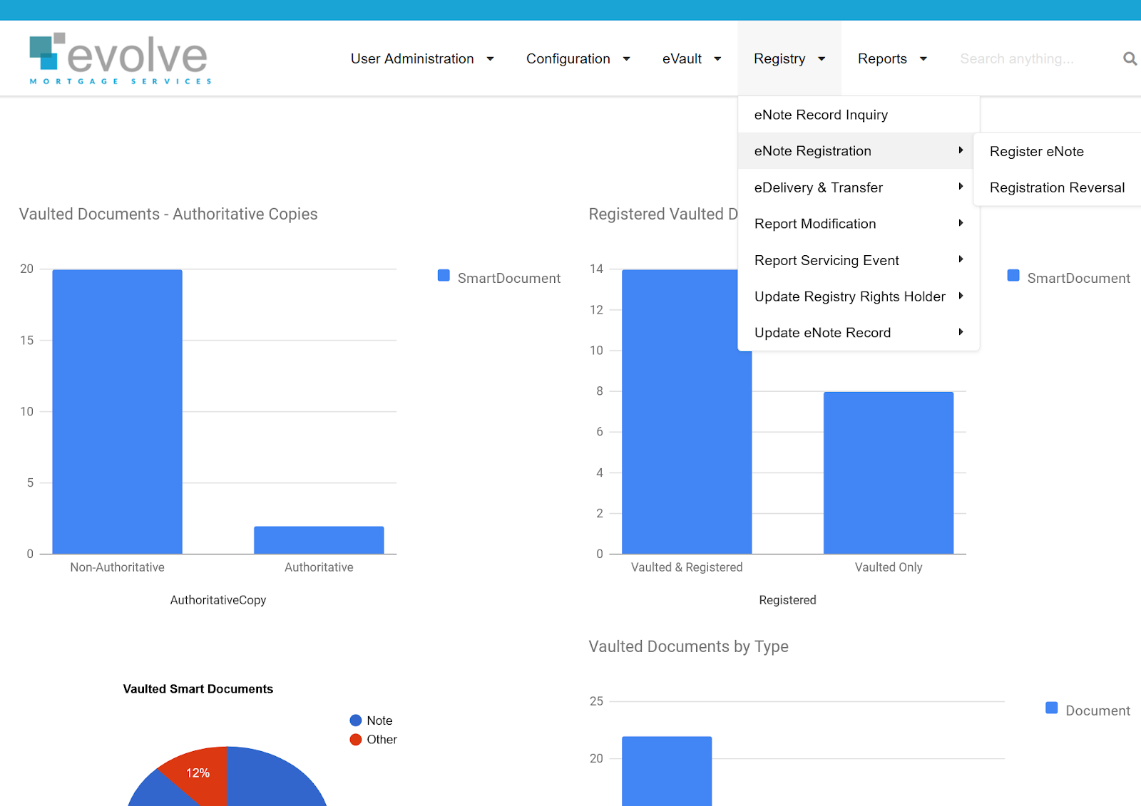
Task: Click SmartDocument legend swatch in Registered chart
Action: 1013,276
